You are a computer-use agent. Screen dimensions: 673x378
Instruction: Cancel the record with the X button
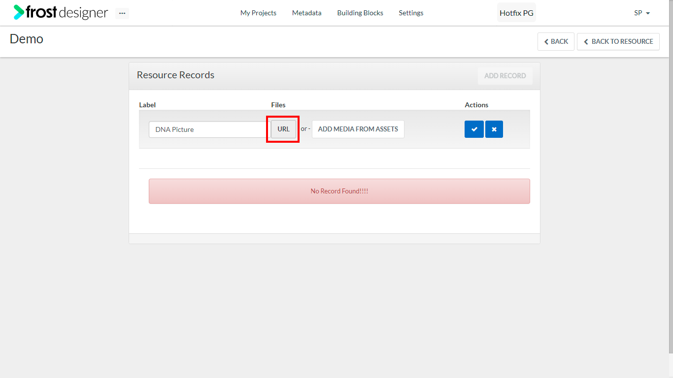pyautogui.click(x=494, y=129)
